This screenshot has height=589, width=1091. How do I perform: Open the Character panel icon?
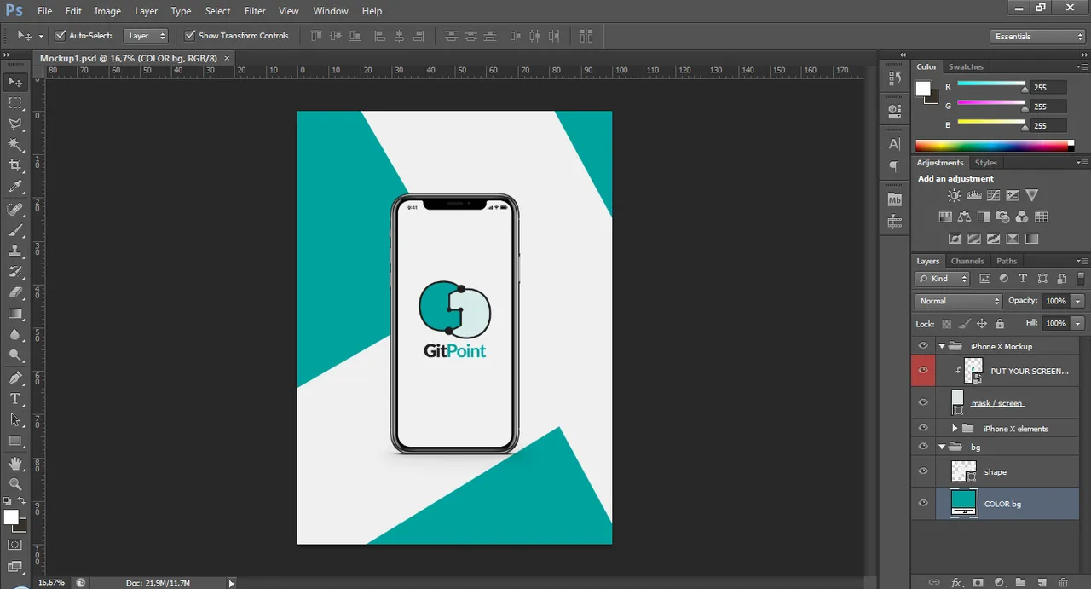click(894, 144)
